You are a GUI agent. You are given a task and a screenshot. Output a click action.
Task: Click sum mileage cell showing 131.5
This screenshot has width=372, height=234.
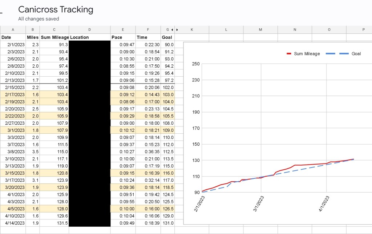click(x=54, y=223)
